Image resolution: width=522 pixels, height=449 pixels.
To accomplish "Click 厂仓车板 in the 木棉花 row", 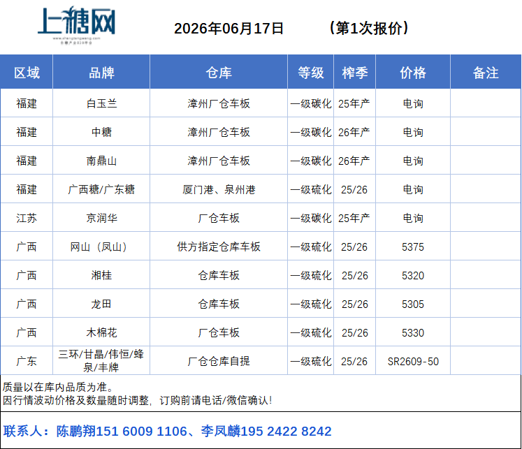I will point(219,332).
